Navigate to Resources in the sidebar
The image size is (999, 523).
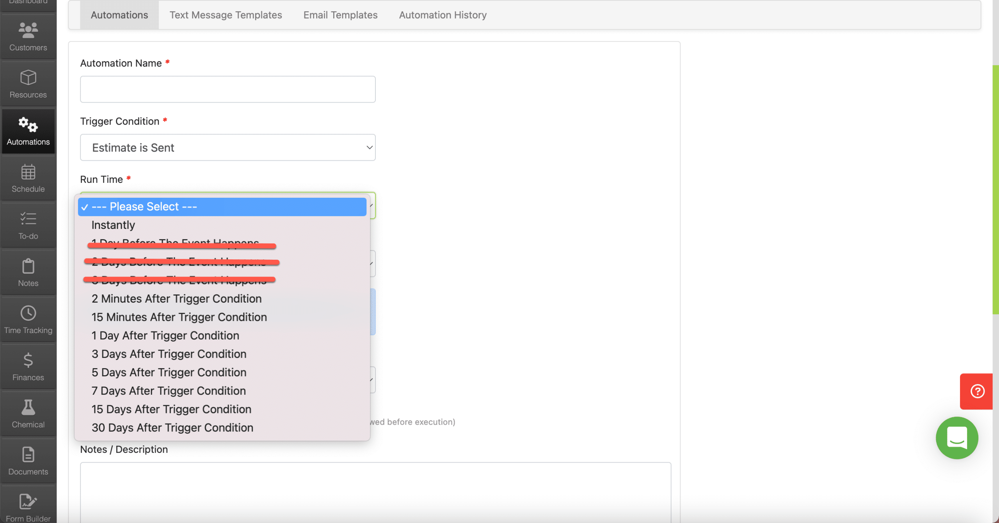pyautogui.click(x=28, y=83)
